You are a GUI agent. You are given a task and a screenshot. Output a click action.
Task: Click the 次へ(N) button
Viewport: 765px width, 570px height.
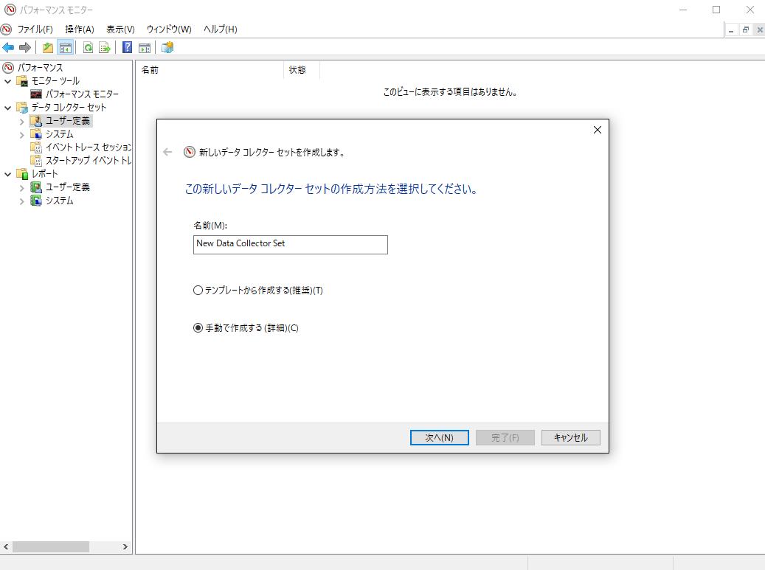coord(440,437)
